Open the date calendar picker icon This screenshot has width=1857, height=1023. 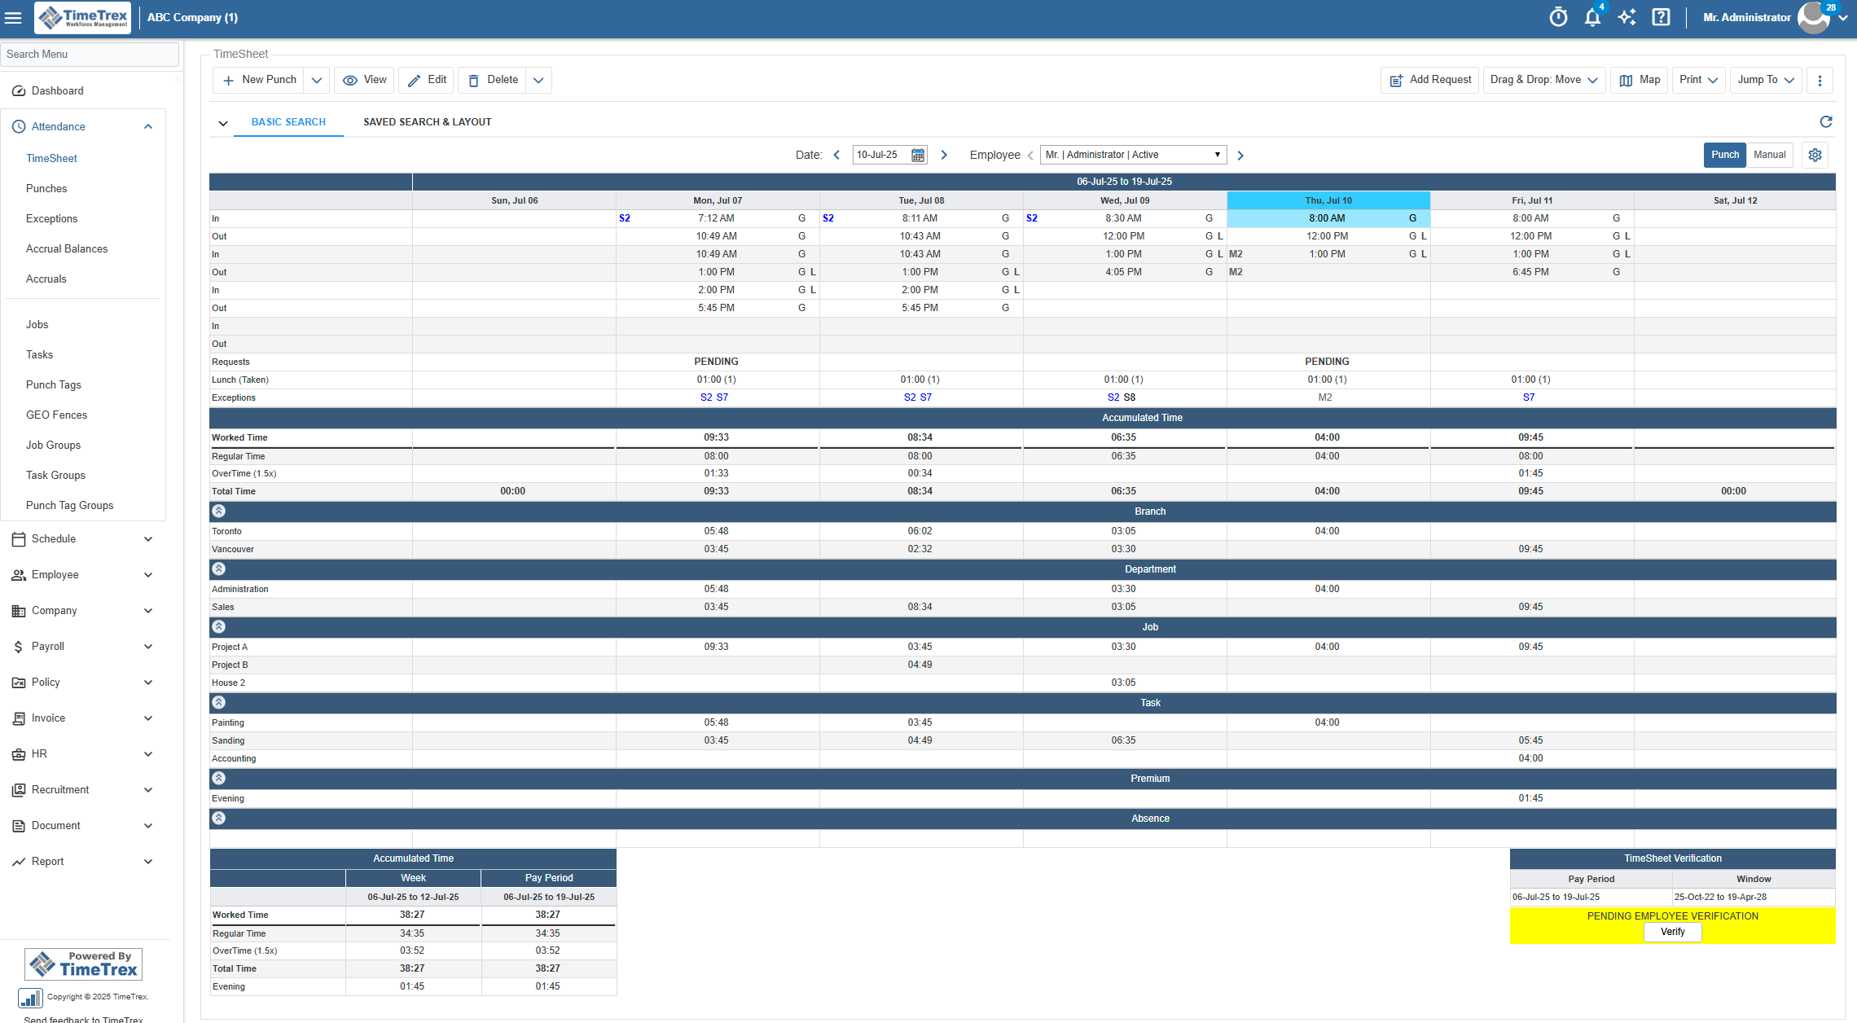918,155
